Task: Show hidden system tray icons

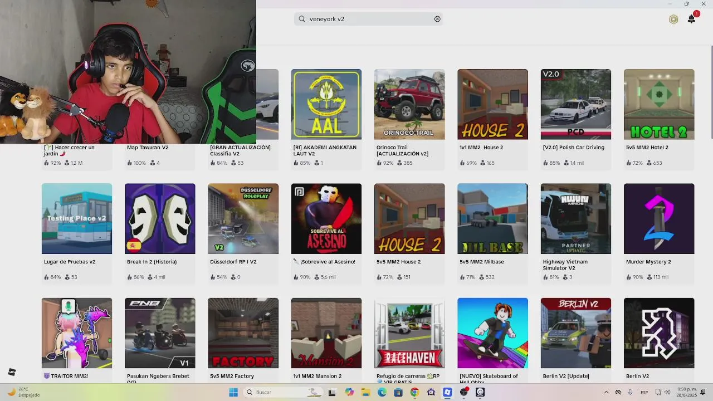Action: 606,392
